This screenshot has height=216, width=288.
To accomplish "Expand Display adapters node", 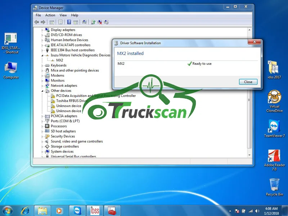I will pos(42,30).
